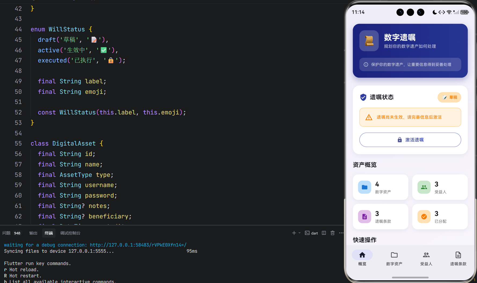Tap the 激活遗嘱 activate will button
Screen dimensions: 477x283
[410, 140]
